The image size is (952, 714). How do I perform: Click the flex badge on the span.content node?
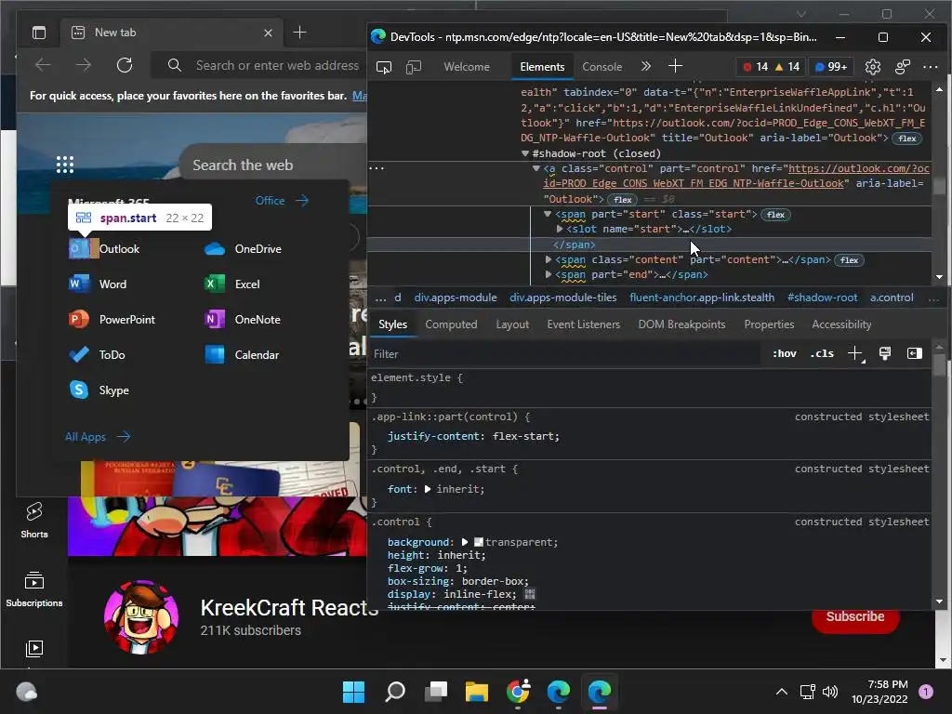pos(849,260)
